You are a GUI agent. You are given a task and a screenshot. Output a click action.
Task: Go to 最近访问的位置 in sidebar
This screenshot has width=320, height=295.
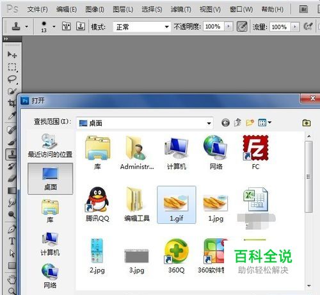pos(50,146)
